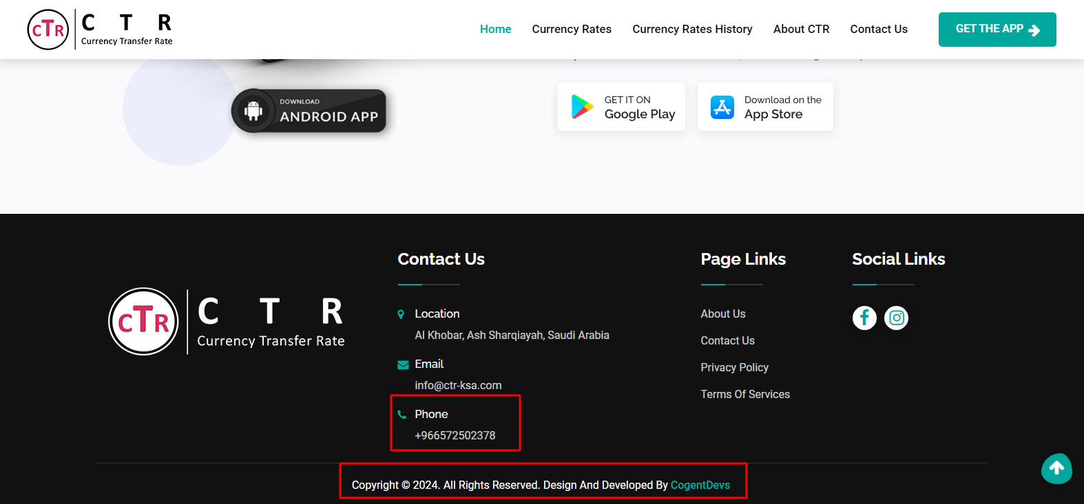The height and width of the screenshot is (504, 1084).
Task: Click the large CTR footer logo
Action: tap(227, 321)
